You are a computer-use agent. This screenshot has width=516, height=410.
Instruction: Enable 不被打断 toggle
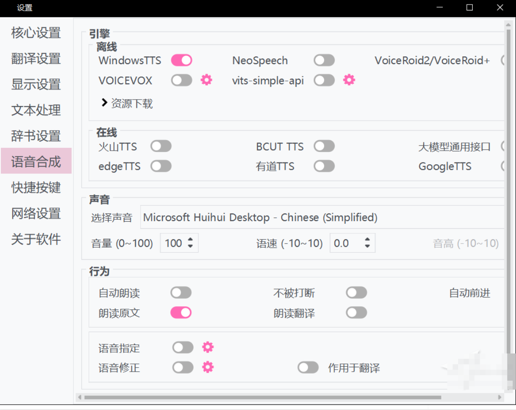coord(356,293)
